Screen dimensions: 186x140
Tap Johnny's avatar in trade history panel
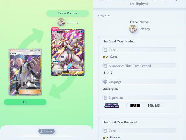133,29
